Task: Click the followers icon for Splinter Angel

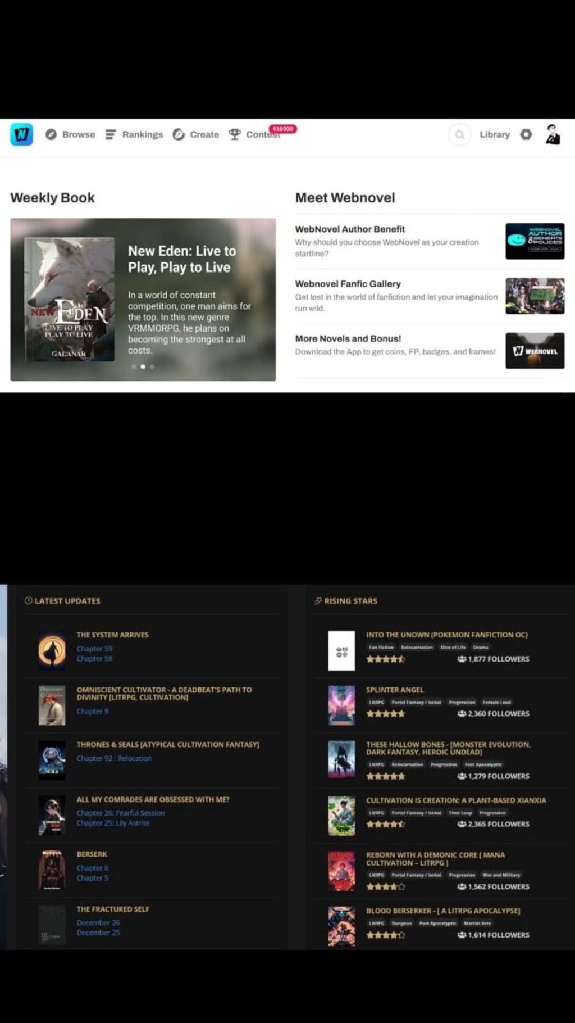Action: tap(462, 713)
